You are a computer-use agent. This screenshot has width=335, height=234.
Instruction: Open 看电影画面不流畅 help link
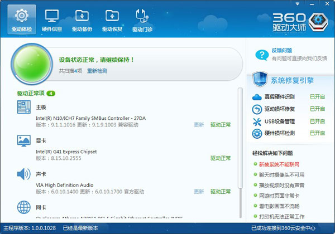(x=279, y=206)
